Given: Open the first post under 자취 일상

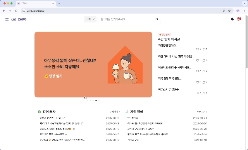Looking at the screenshot, I should [x=167, y=118].
